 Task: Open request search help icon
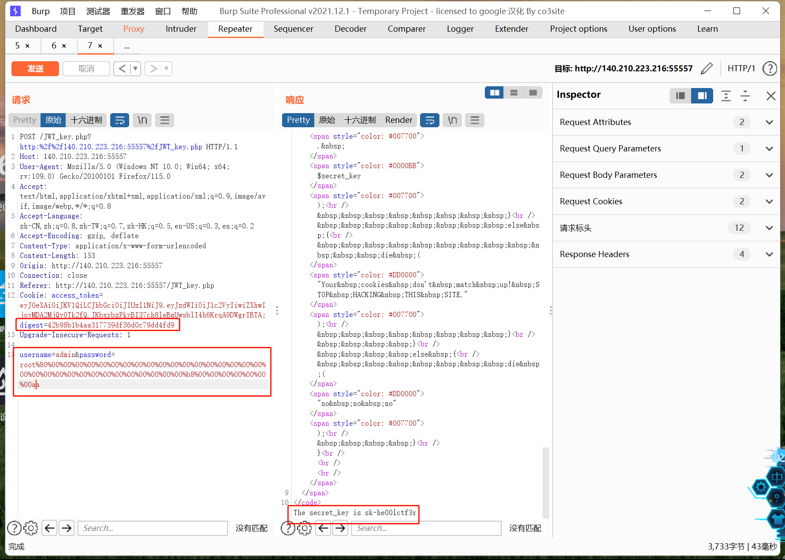pyautogui.click(x=14, y=528)
